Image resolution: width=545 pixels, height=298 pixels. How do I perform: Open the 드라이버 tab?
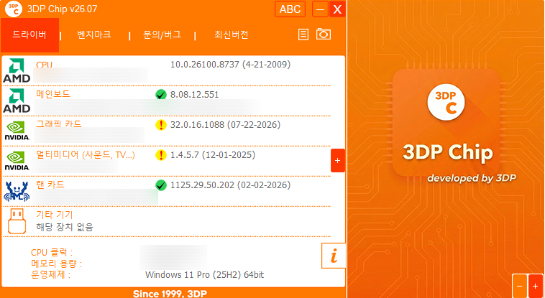pos(30,34)
